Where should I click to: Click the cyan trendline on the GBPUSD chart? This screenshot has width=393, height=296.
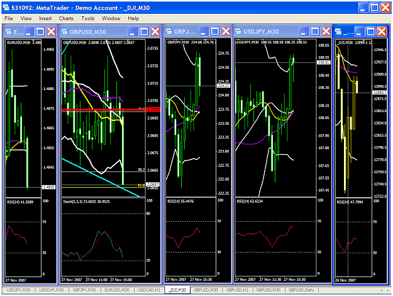[x=101, y=178]
